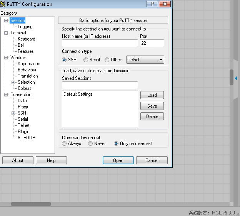This screenshot has height=216, width=240.
Task: Click the blue arrow on right panel edge
Action: tap(236, 78)
